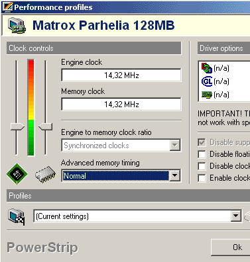Open the Synchronized clocks ratio dropdown

coord(174,146)
